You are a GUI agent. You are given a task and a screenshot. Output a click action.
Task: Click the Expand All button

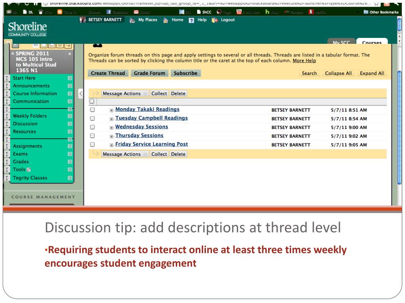point(372,73)
